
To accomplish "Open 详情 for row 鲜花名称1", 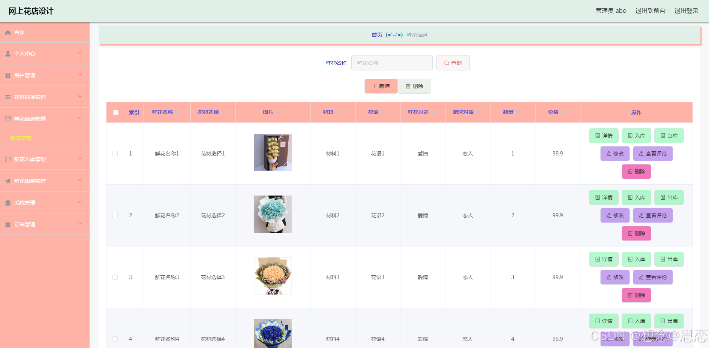I will (604, 136).
